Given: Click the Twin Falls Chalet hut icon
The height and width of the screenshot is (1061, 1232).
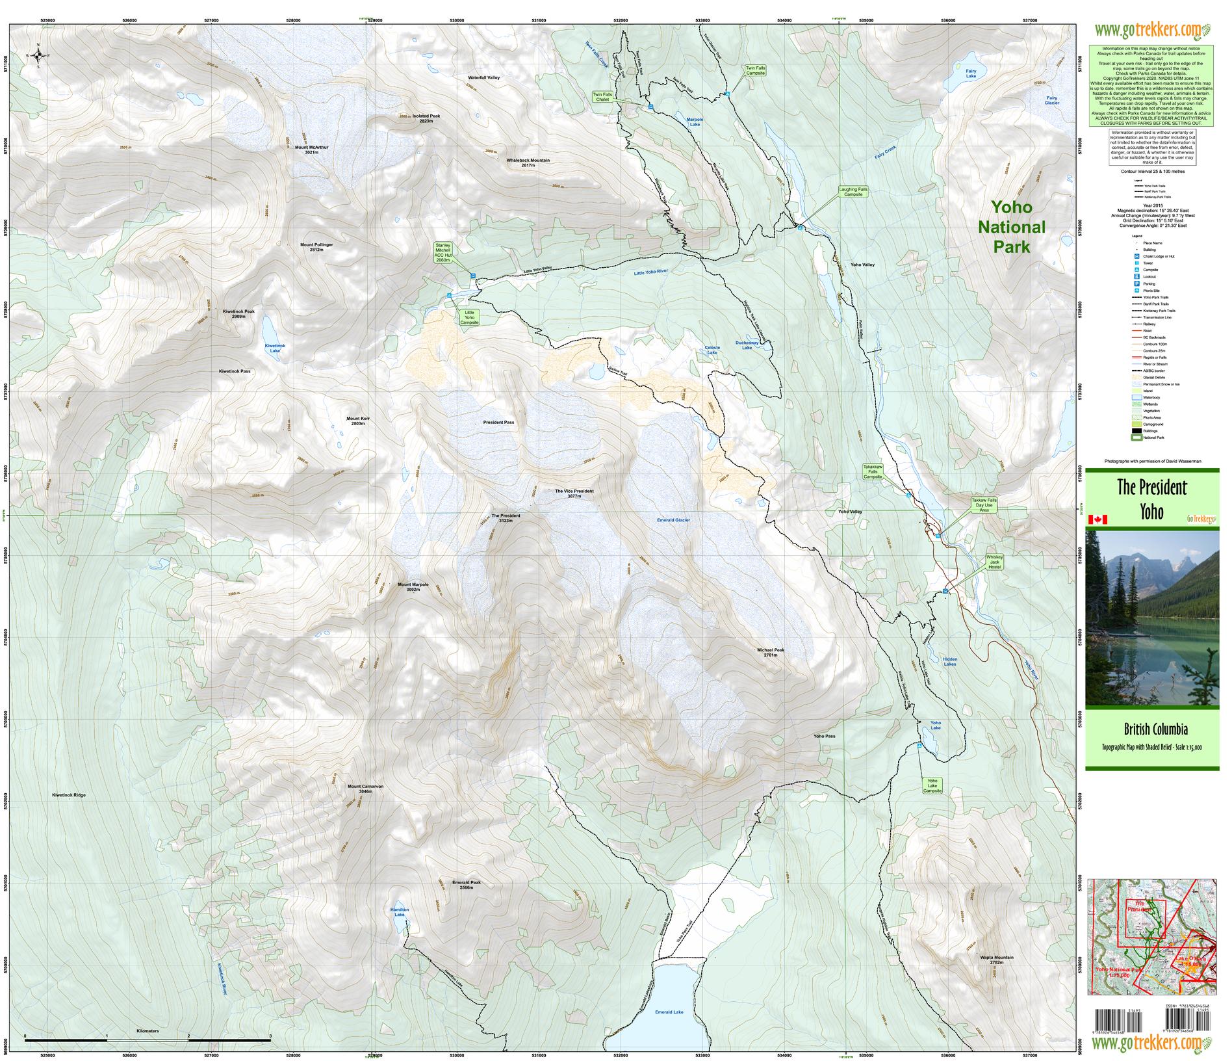Looking at the screenshot, I should [x=650, y=107].
